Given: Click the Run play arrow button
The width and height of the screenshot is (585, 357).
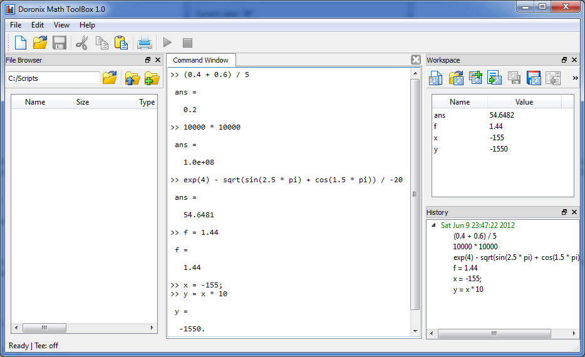Looking at the screenshot, I should [x=167, y=43].
